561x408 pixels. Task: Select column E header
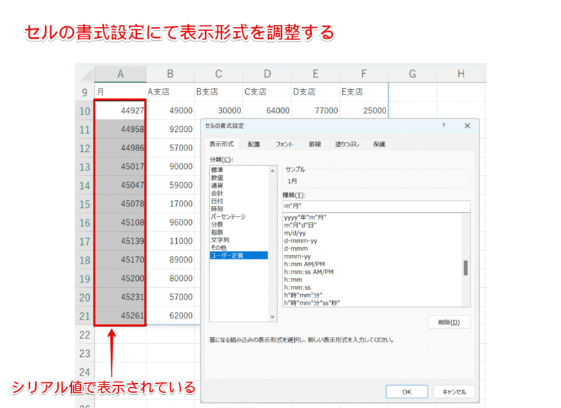click(316, 74)
